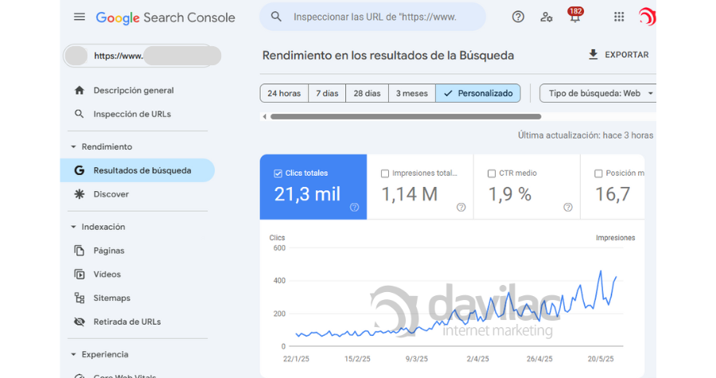Viewport: 716px width, 378px height.
Task: Click the Google Search Console logo
Action: tap(165, 18)
